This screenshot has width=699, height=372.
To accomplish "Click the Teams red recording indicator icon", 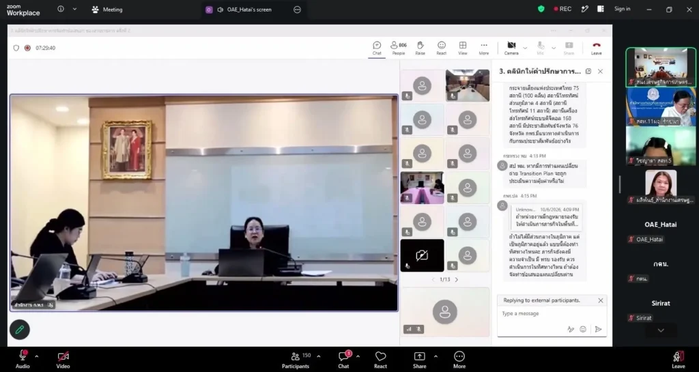I will 27,48.
